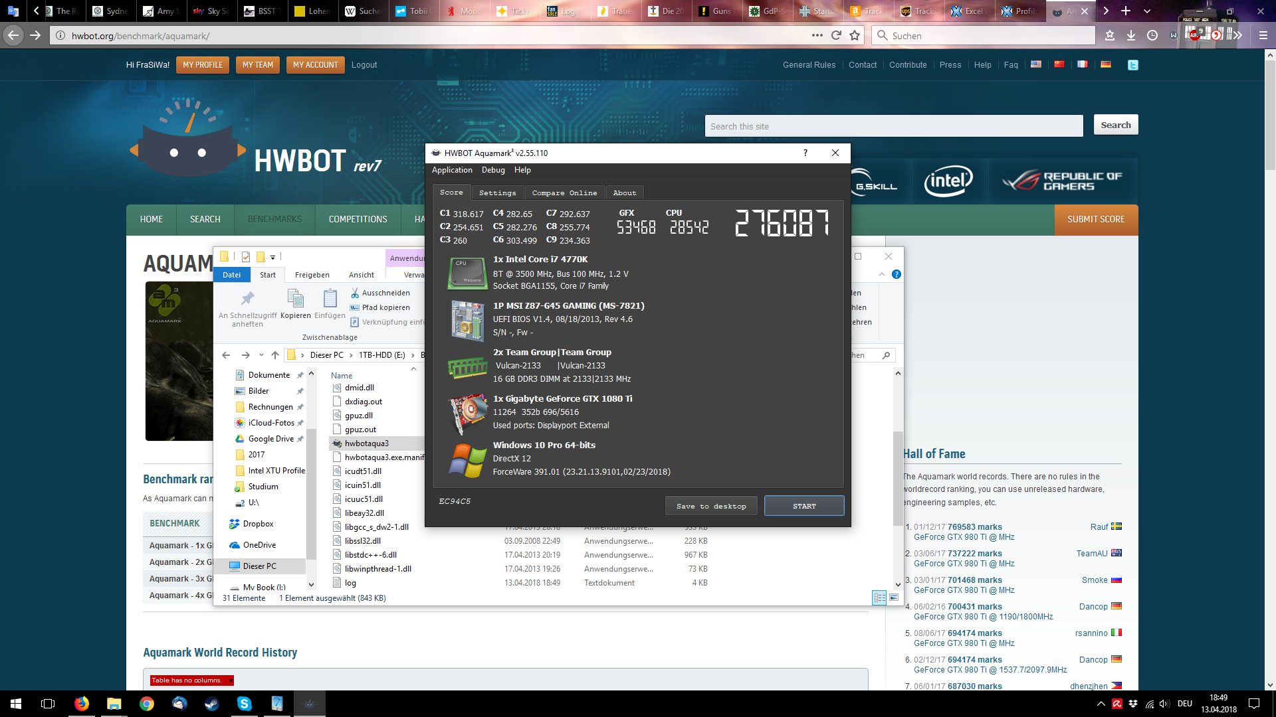Open General Rules link
This screenshot has height=717, width=1276.
809,65
